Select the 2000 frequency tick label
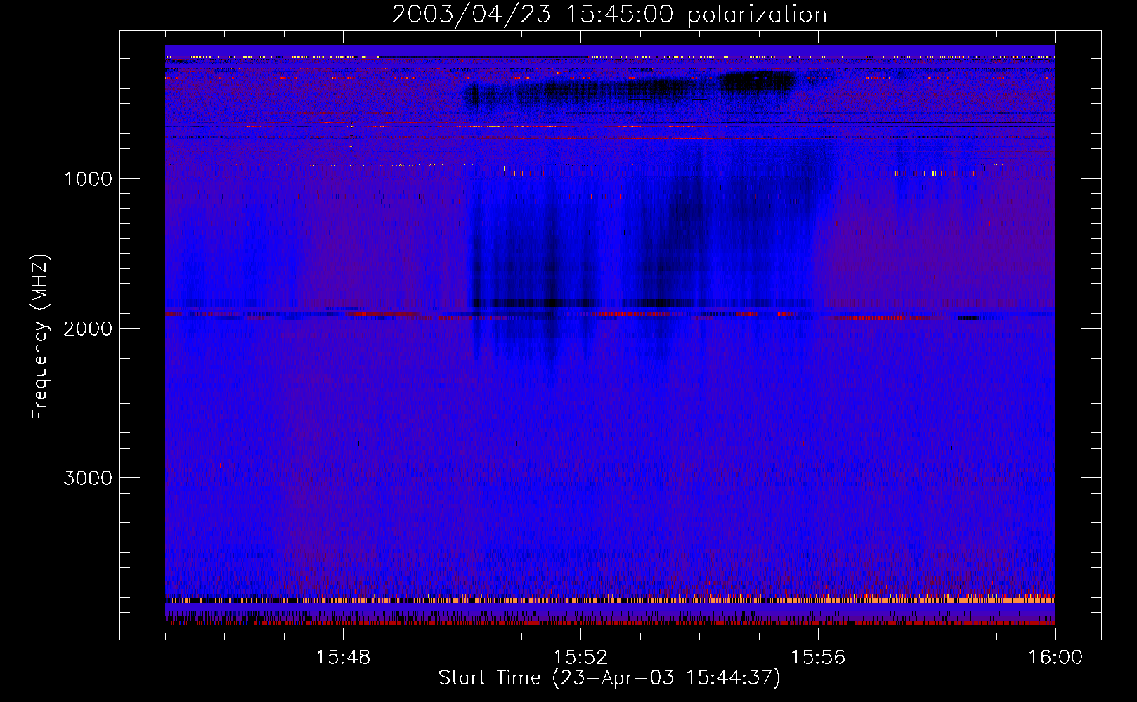This screenshot has width=1137, height=702. click(88, 329)
